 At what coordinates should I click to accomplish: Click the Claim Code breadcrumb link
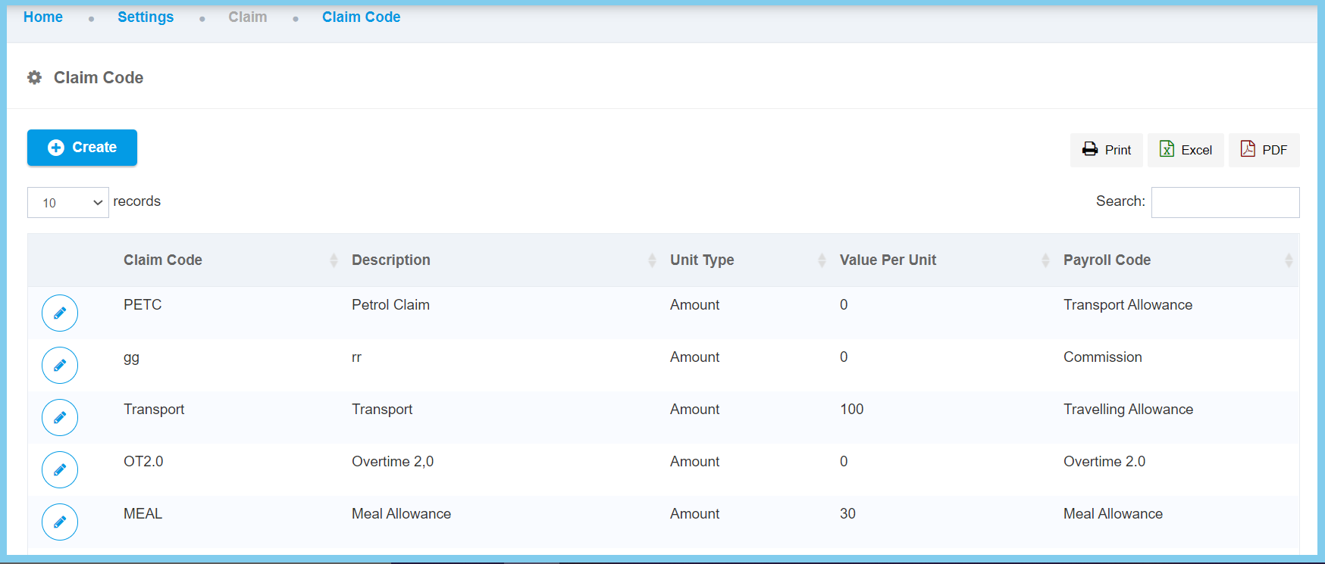click(x=361, y=17)
